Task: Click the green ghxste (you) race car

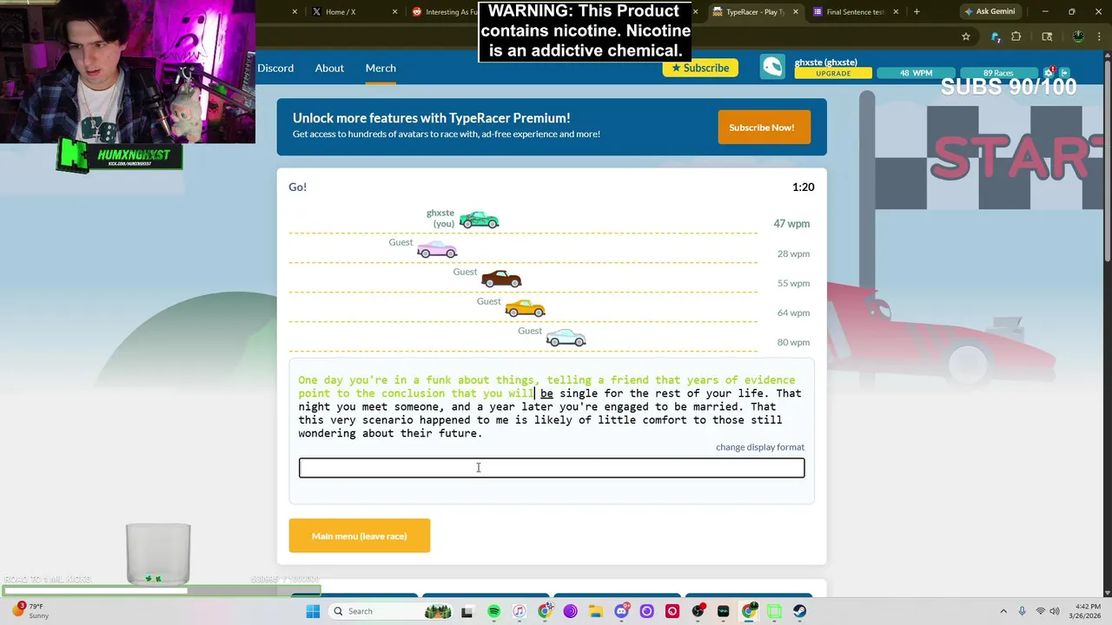Action: click(x=480, y=220)
